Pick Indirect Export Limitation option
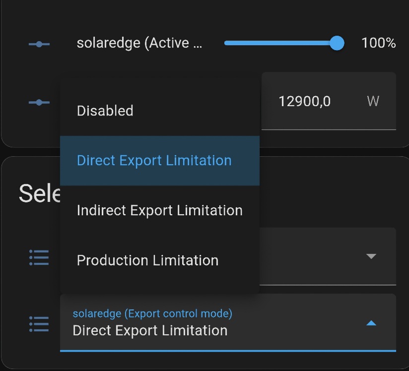409x371 pixels. (x=160, y=210)
